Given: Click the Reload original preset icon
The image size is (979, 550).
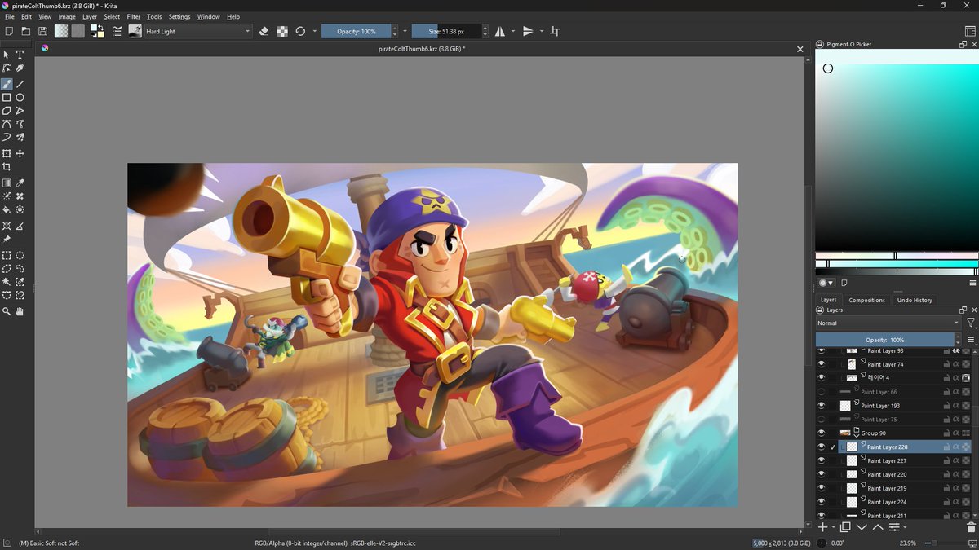Looking at the screenshot, I should [300, 31].
